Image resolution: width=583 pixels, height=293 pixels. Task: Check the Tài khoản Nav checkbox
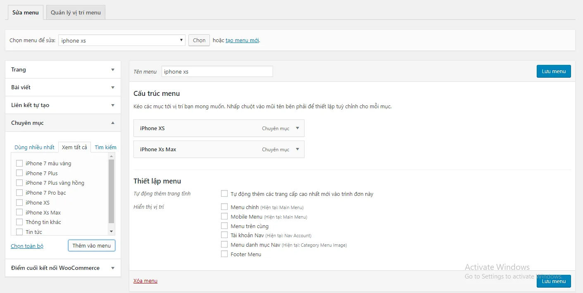(x=224, y=235)
